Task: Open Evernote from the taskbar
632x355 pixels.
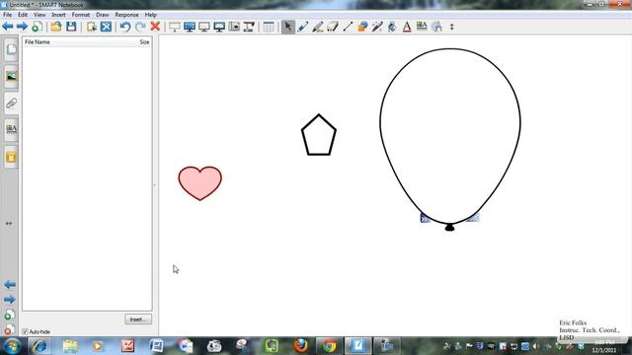Action: (x=272, y=346)
